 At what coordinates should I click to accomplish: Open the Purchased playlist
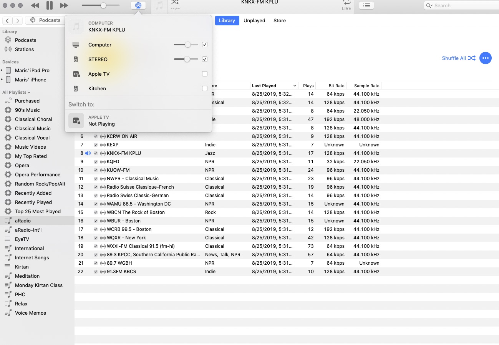coord(27,101)
